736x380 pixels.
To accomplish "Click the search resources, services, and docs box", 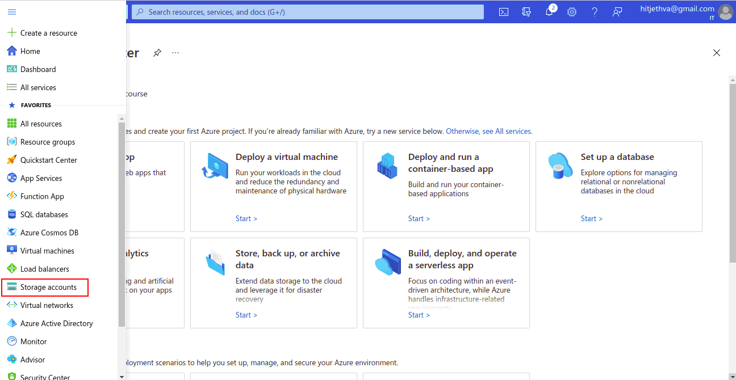I will pyautogui.click(x=308, y=12).
